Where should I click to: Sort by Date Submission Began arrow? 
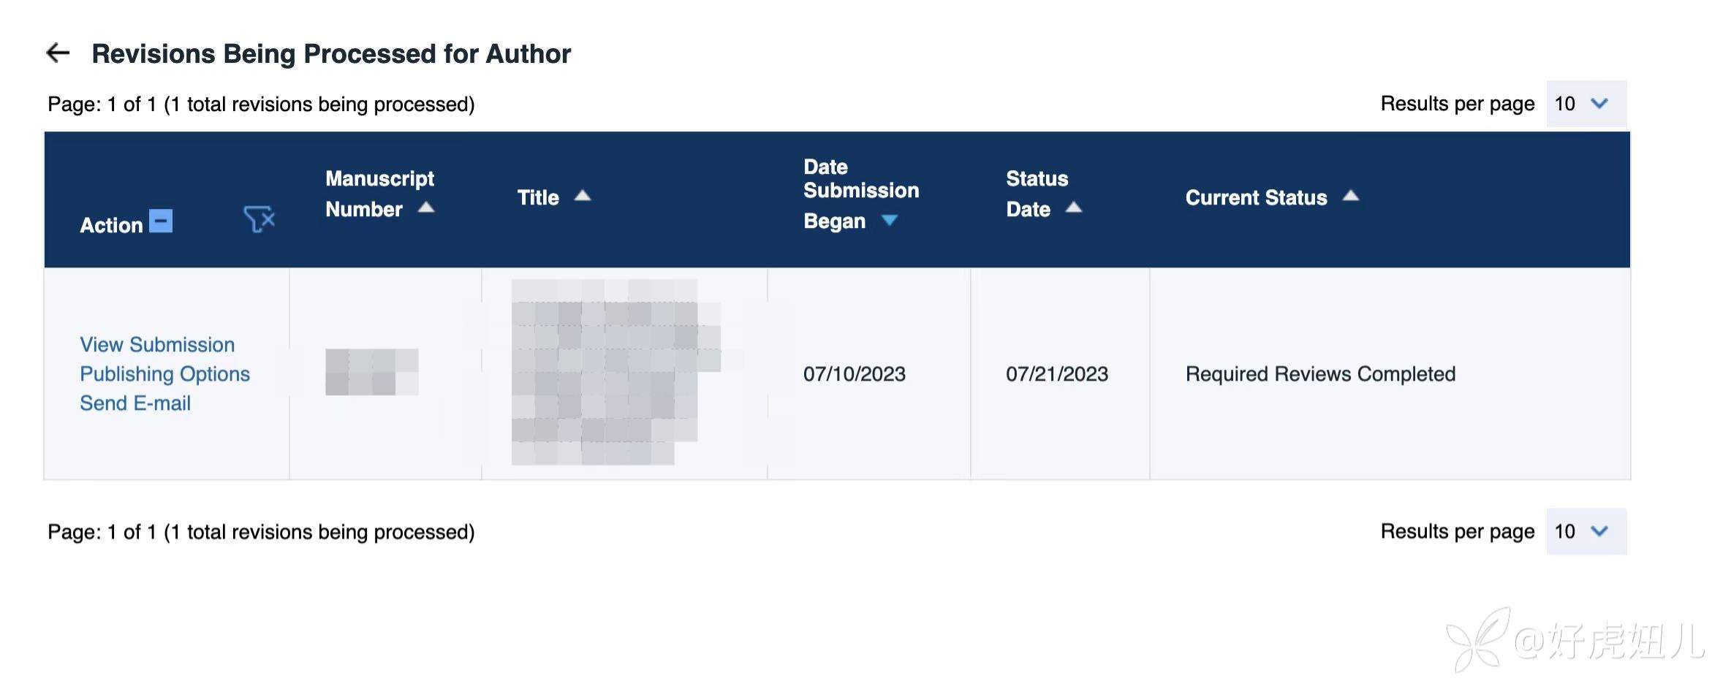[x=889, y=221]
